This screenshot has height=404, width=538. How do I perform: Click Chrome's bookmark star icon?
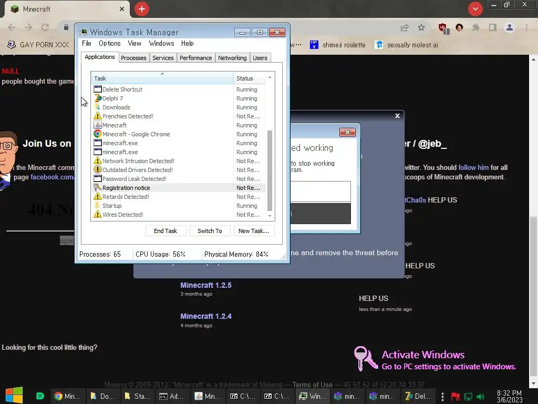click(421, 27)
